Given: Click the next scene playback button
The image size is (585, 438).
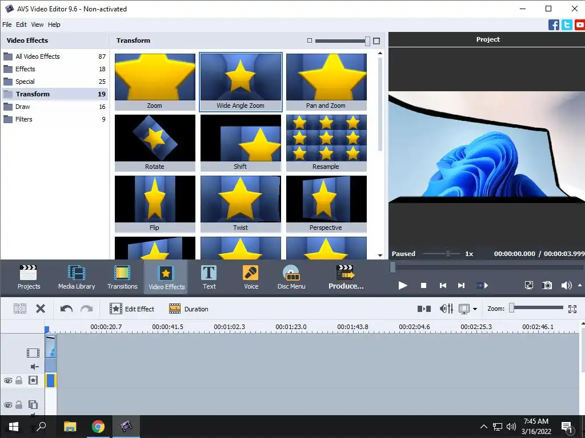Looking at the screenshot, I should [482, 285].
